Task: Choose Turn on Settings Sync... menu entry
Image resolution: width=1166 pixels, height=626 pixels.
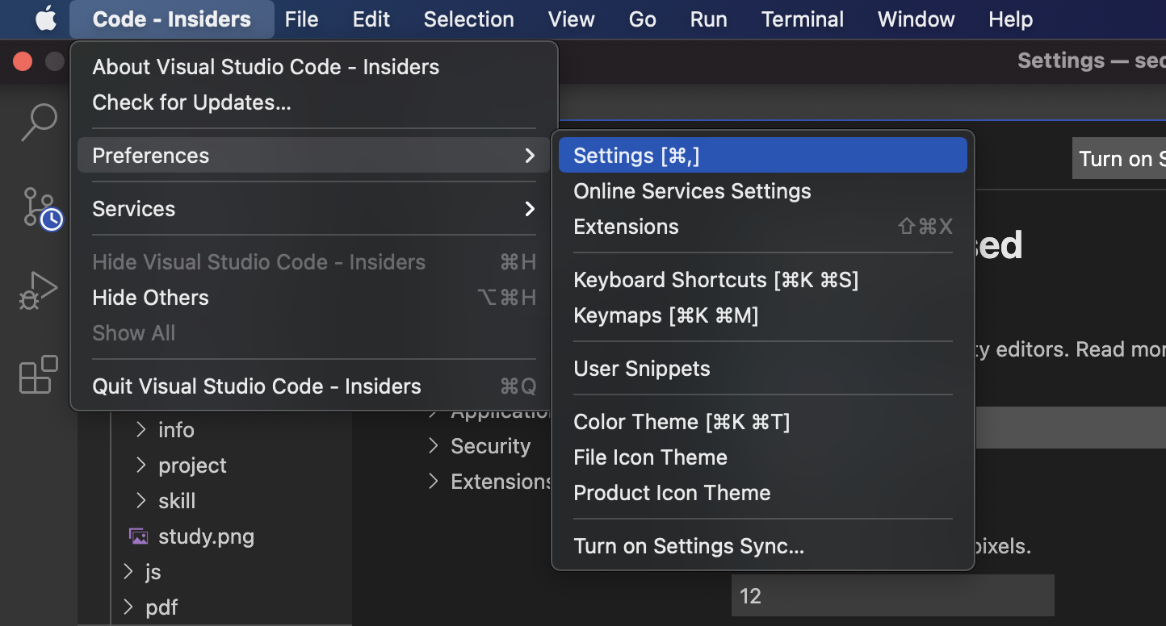Action: coord(763,546)
